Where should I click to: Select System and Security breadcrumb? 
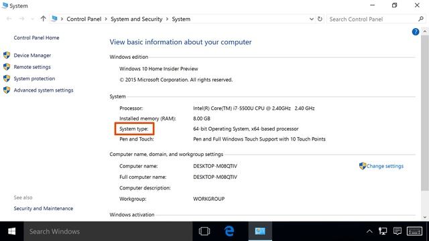pyautogui.click(x=136, y=19)
